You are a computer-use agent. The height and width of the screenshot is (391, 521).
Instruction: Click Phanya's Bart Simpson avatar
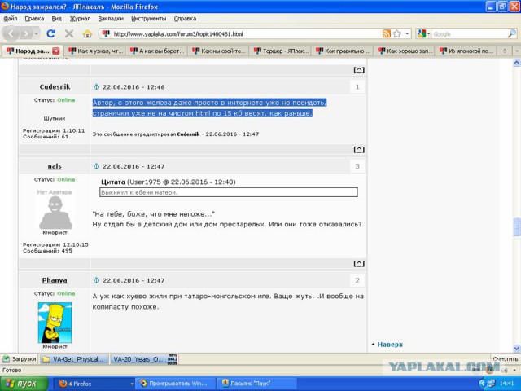point(55,323)
